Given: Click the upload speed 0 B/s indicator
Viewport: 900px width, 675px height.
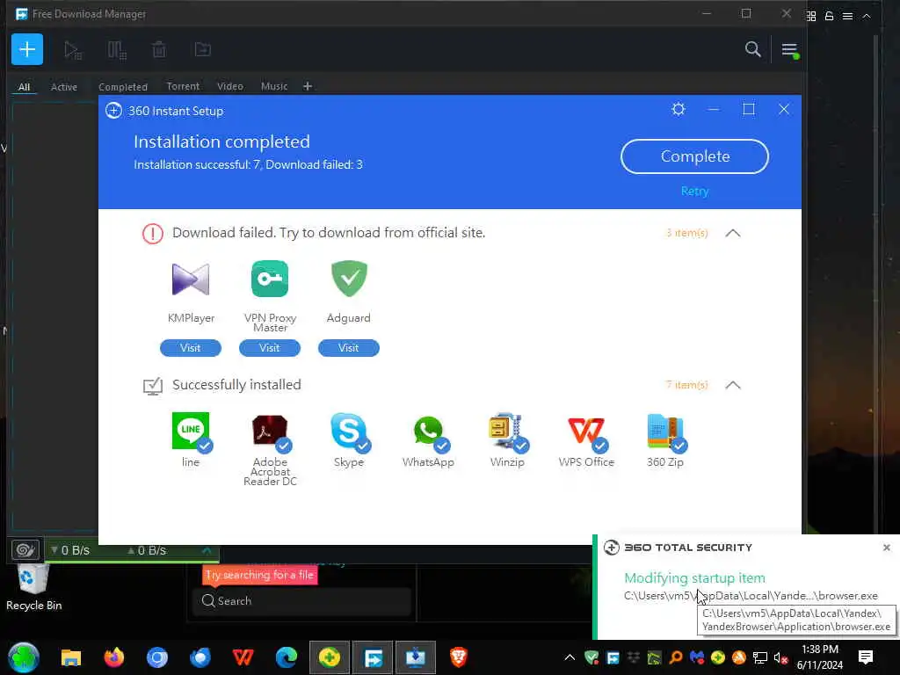Looking at the screenshot, I should [147, 550].
